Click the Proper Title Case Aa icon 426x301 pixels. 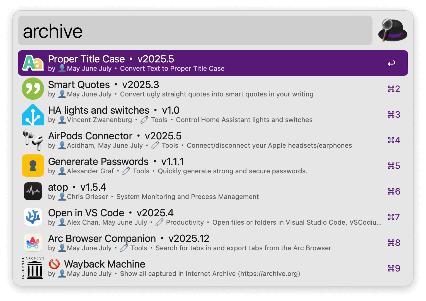tap(33, 63)
